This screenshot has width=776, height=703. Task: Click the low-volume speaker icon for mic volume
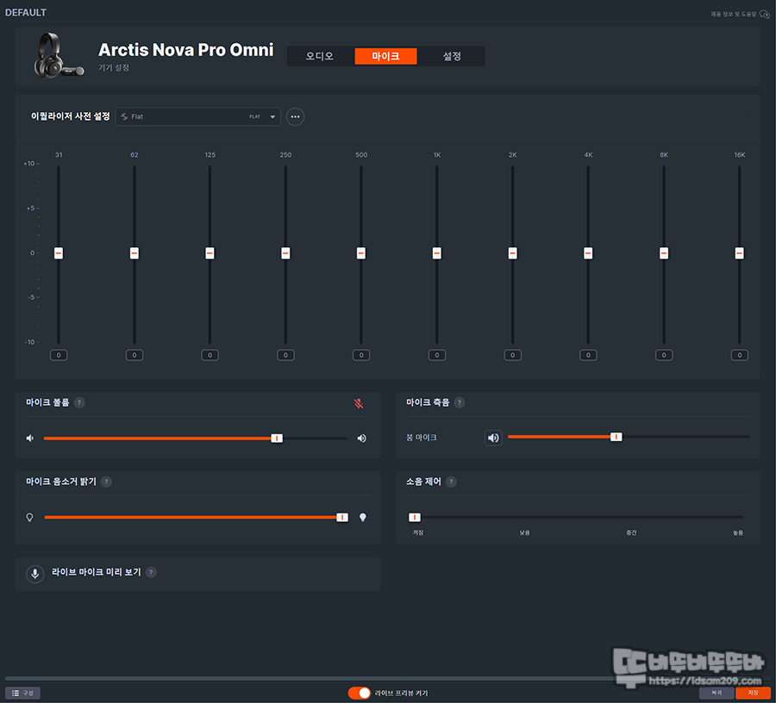[x=30, y=438]
